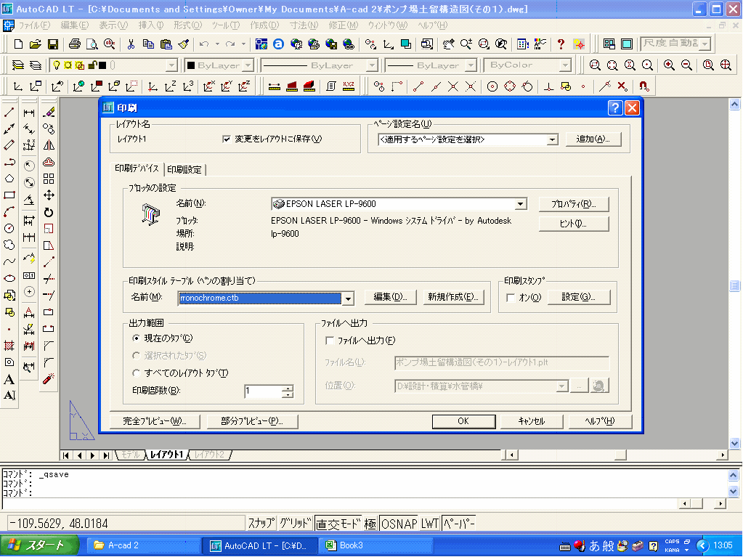
Task: Open the 編集(E) menu
Action: point(74,25)
